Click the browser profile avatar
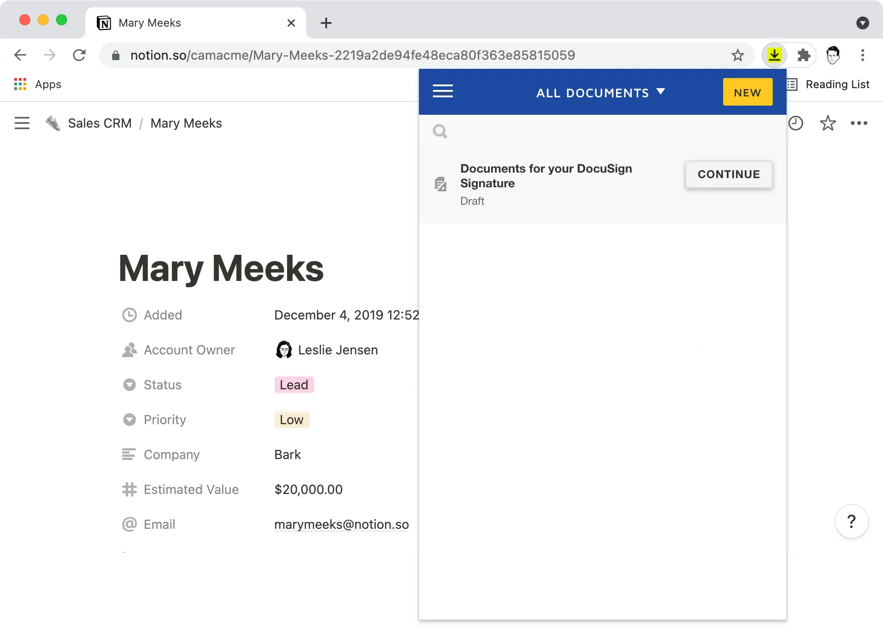The height and width of the screenshot is (628, 883). click(834, 55)
